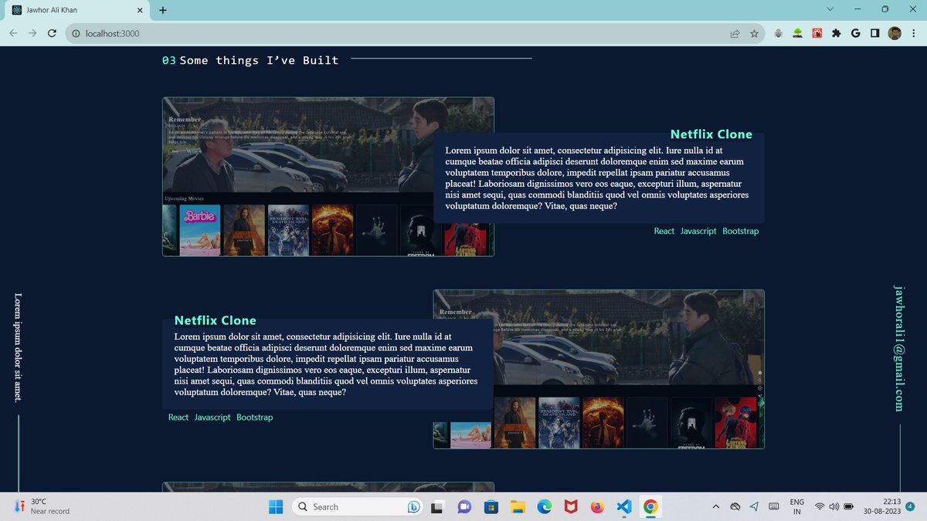927x521 pixels.
Task: Click the browser forward arrow
Action: pos(32,34)
